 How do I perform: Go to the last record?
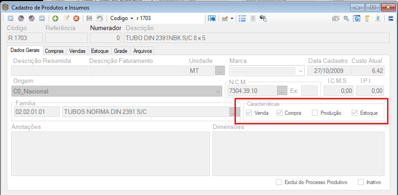[41, 18]
